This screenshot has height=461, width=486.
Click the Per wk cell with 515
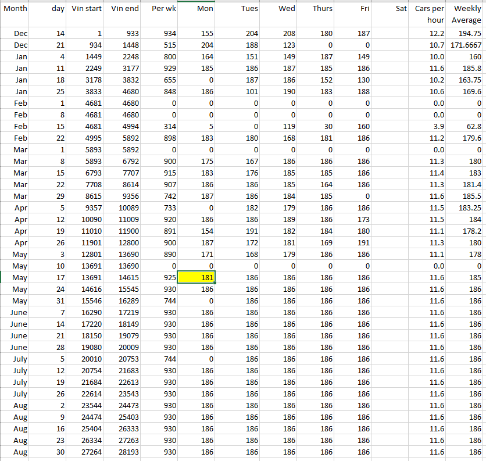[161, 45]
